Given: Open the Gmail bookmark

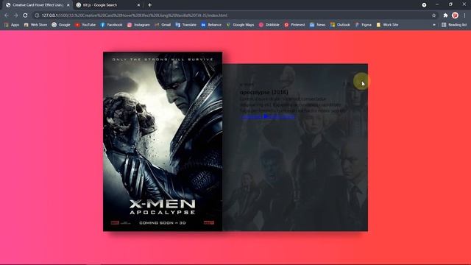Looking at the screenshot, I should pos(163,24).
